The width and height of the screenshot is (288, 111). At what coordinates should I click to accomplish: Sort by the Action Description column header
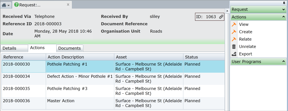coord(80,57)
